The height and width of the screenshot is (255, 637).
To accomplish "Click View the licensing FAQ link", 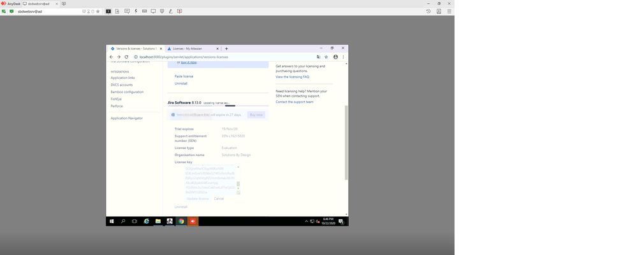I will point(292,76).
